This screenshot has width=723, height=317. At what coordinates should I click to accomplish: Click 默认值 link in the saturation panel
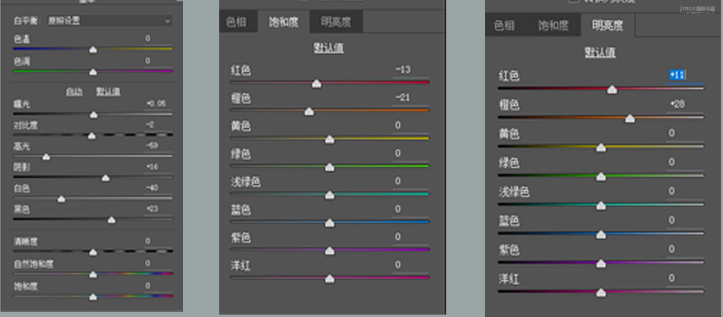click(x=328, y=48)
